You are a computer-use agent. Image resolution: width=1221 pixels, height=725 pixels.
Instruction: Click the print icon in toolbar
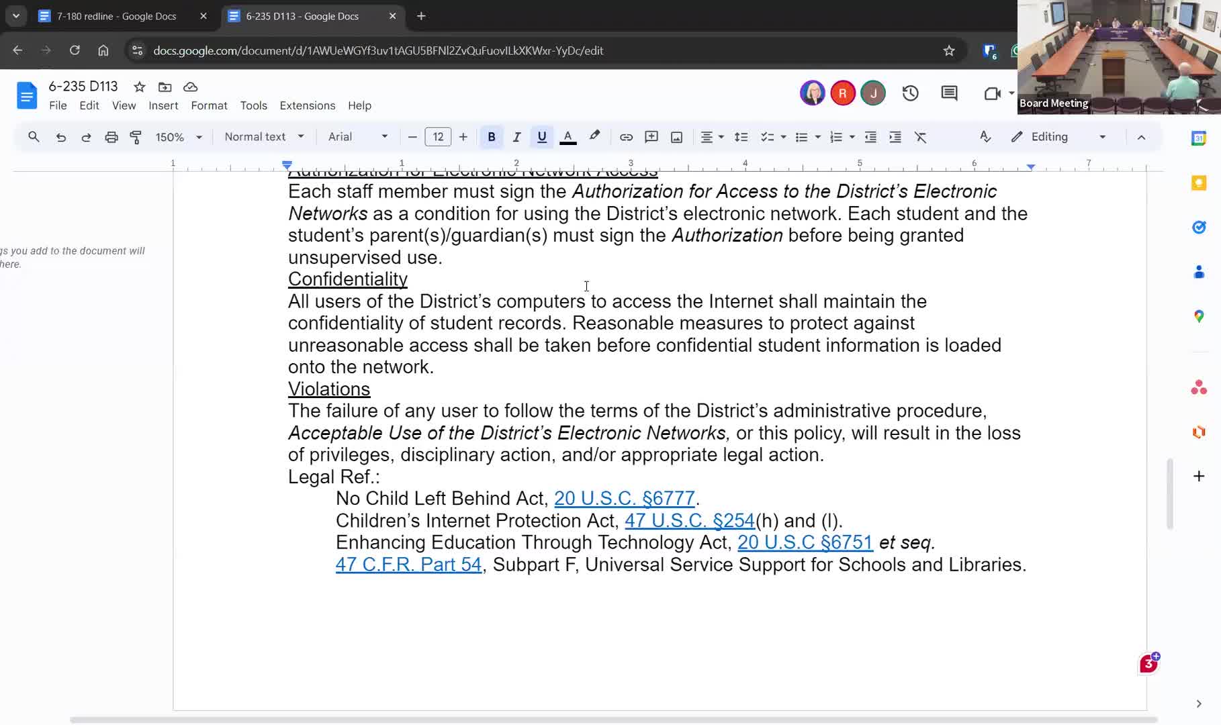click(111, 137)
